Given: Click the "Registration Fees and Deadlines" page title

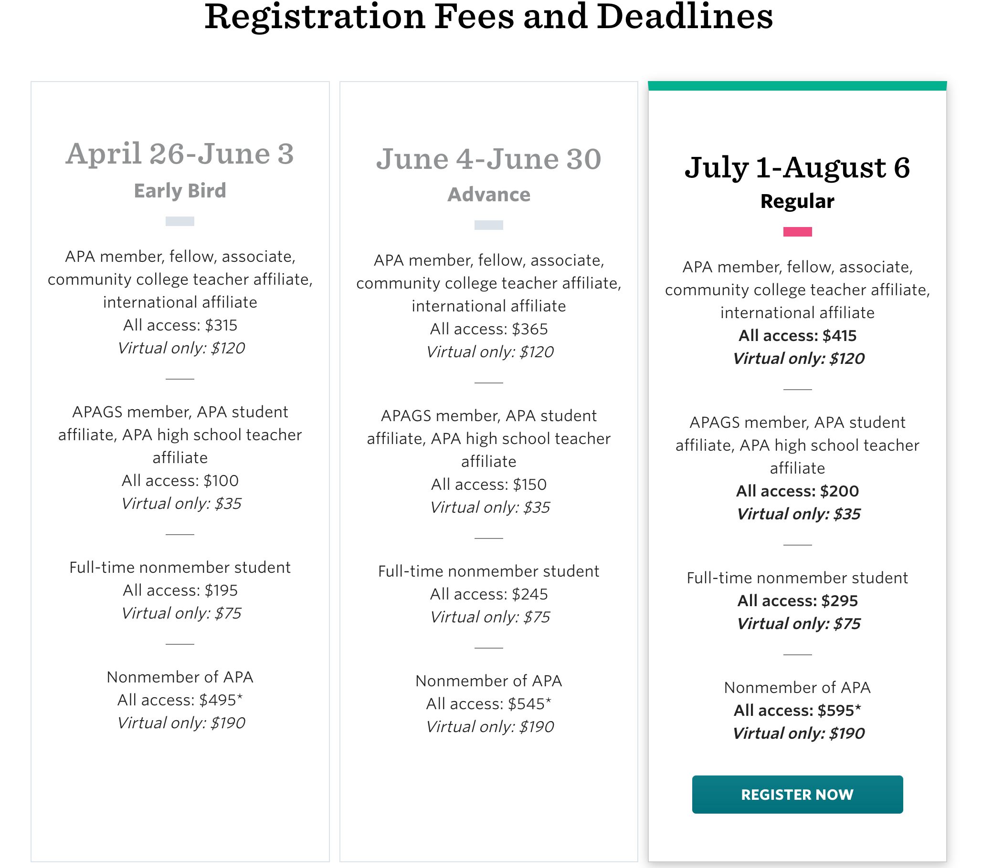Looking at the screenshot, I should [x=488, y=17].
